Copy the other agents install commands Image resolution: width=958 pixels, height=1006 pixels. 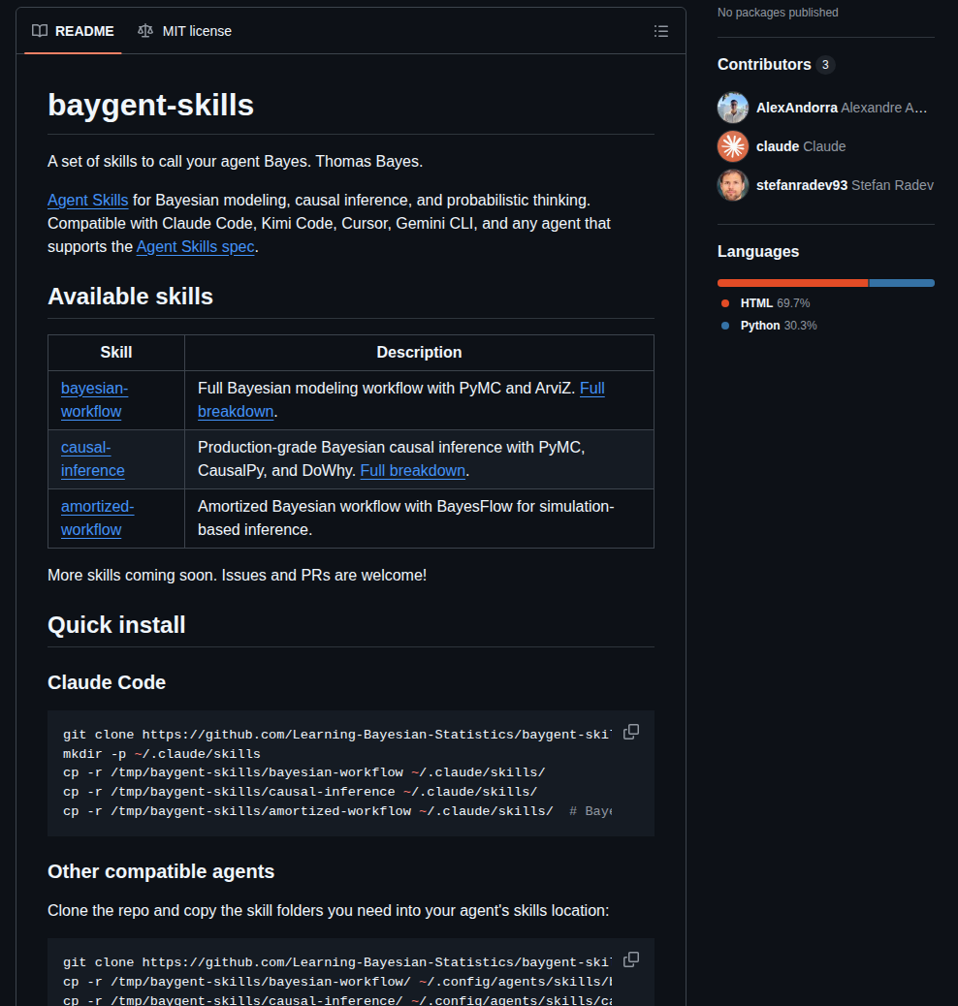click(631, 959)
